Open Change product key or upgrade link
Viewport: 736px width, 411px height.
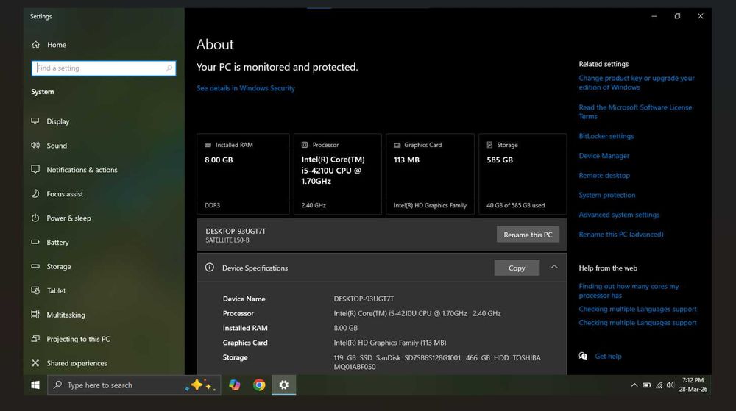(x=637, y=83)
